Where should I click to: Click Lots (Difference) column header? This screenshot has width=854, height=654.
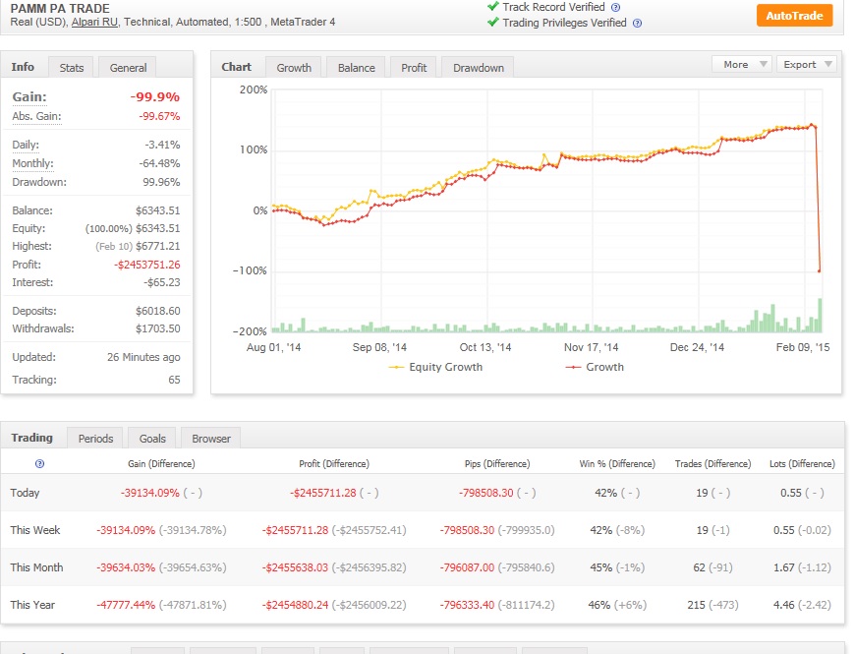point(802,464)
